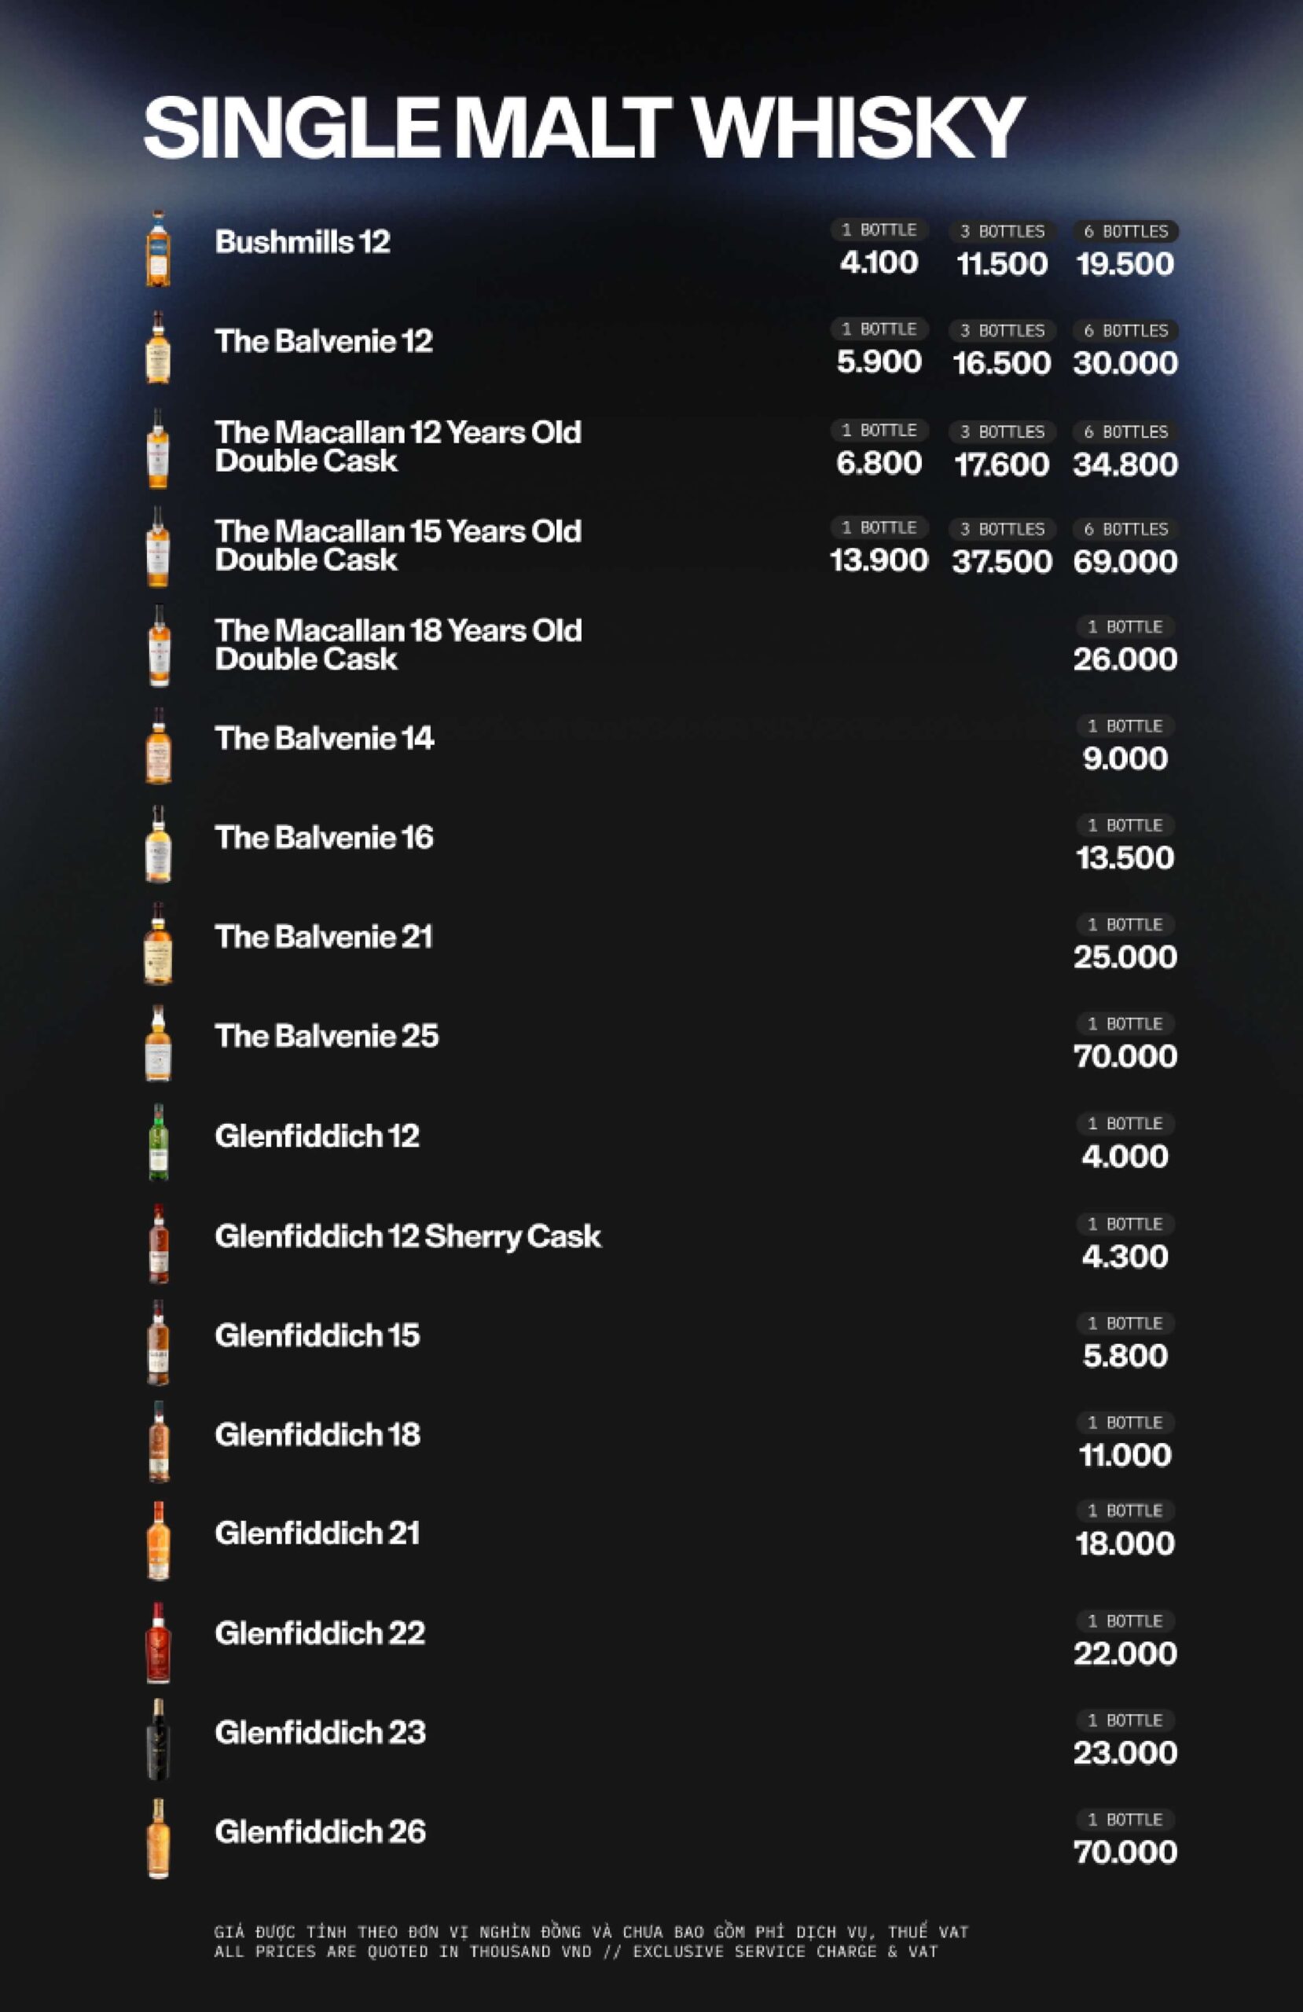Click the Balvenie 12 bottle image
Screen dimensions: 1303x2012
(x=158, y=347)
